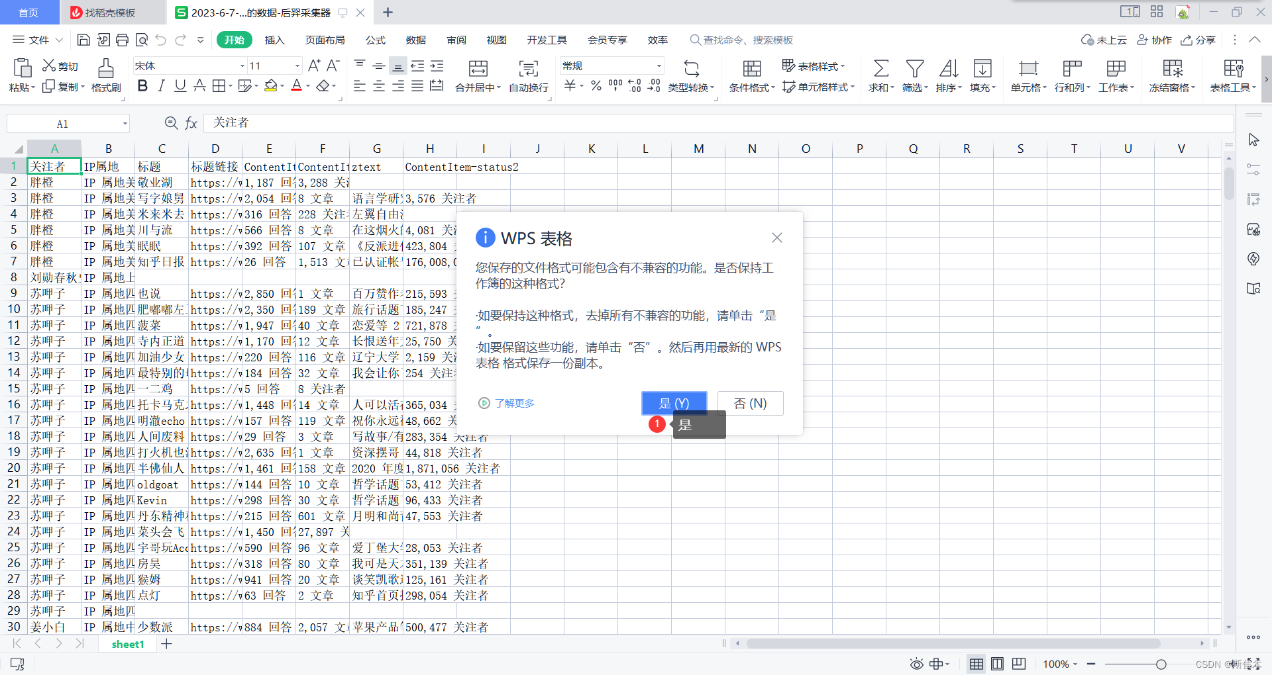Switch to the 数据 ribbon tab
Image resolution: width=1272 pixels, height=675 pixels.
tap(415, 40)
